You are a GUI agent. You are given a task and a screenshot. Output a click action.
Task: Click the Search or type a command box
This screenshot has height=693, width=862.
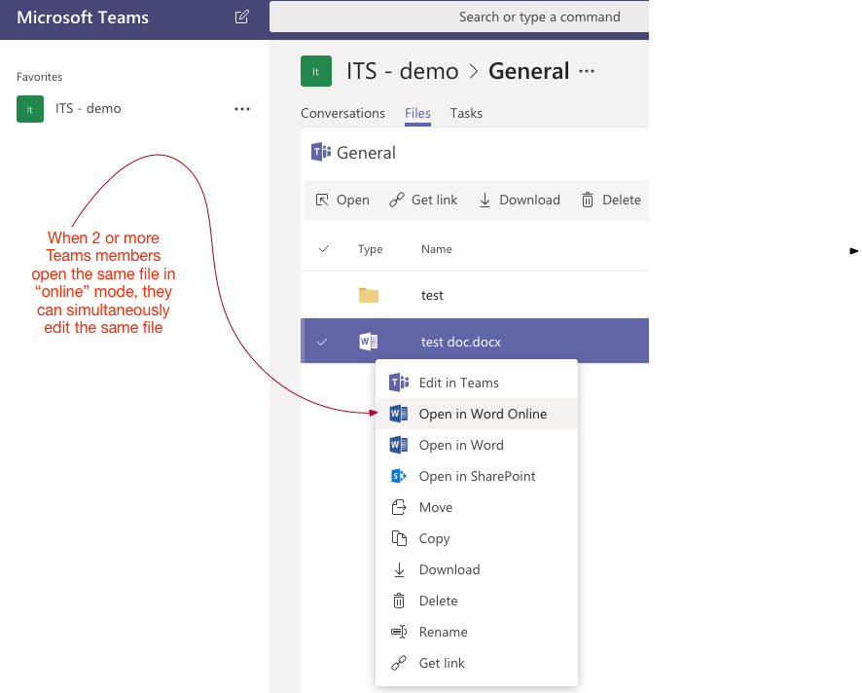coord(459,18)
